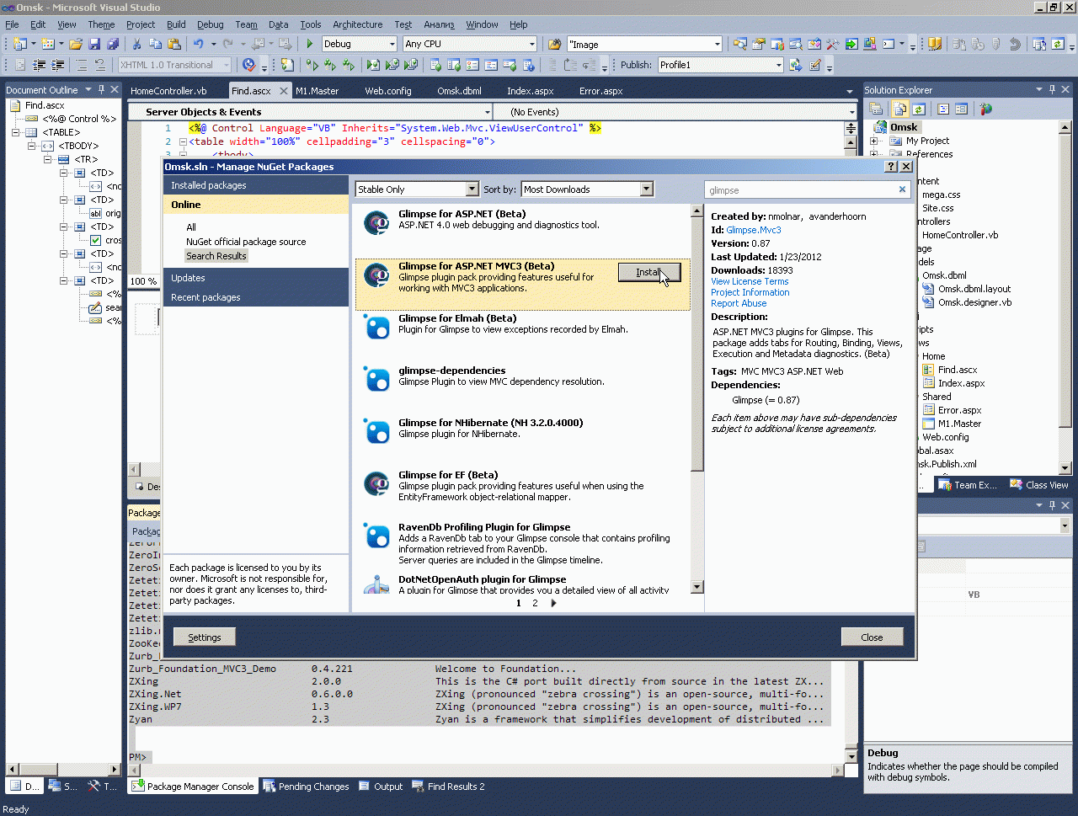This screenshot has width=1078, height=816.
Task: Switch to the HomeController.vb tab
Action: click(168, 91)
